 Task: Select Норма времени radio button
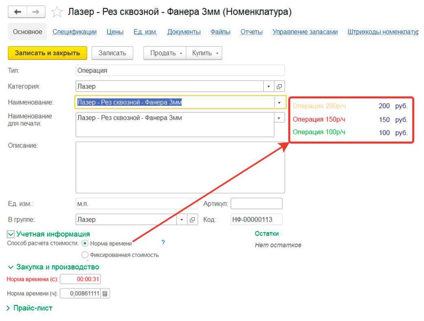pyautogui.click(x=85, y=243)
